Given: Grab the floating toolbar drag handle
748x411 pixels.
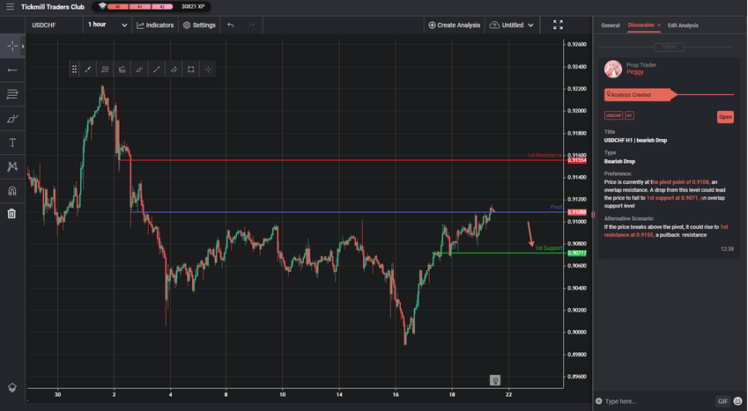Looking at the screenshot, I should [74, 70].
